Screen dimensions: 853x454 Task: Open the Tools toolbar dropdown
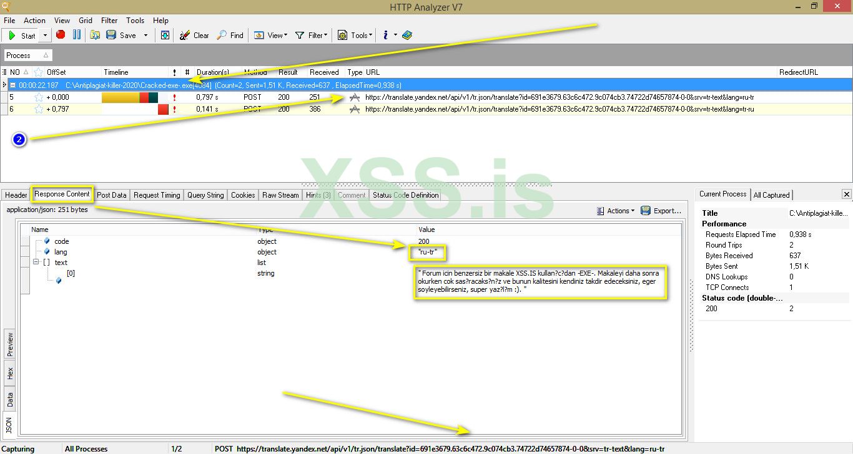355,36
